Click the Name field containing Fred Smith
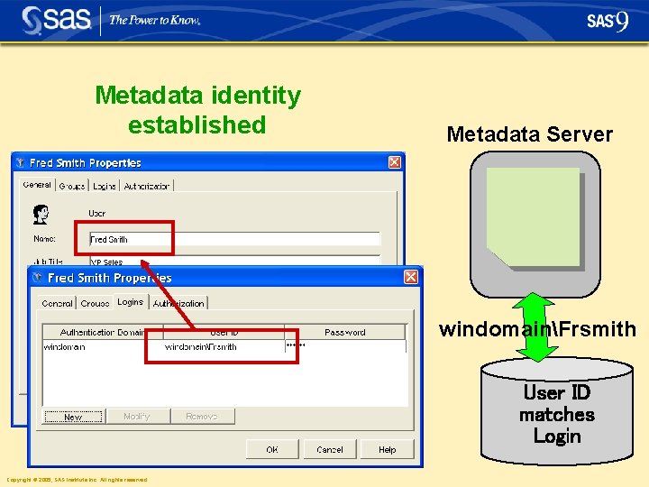649x487 pixels. tap(234, 239)
